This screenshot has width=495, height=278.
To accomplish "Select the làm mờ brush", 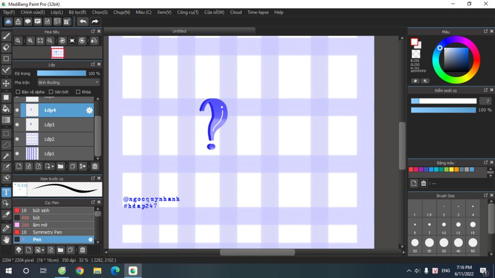I will coord(54,225).
